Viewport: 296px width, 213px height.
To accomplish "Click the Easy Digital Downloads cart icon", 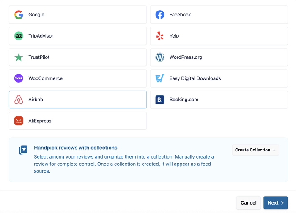I will tap(160, 78).
